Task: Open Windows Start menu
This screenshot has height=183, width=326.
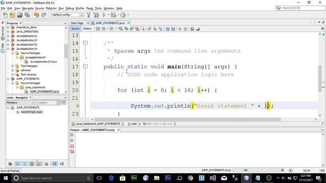Action: (6, 178)
